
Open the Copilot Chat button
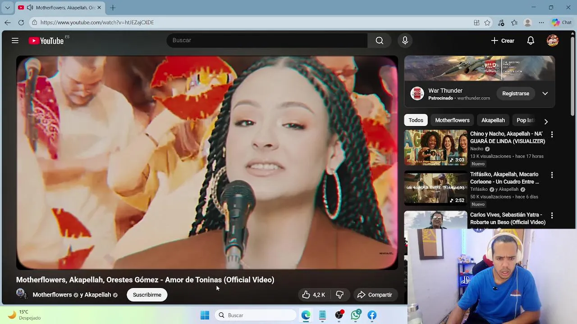pyautogui.click(x=562, y=22)
